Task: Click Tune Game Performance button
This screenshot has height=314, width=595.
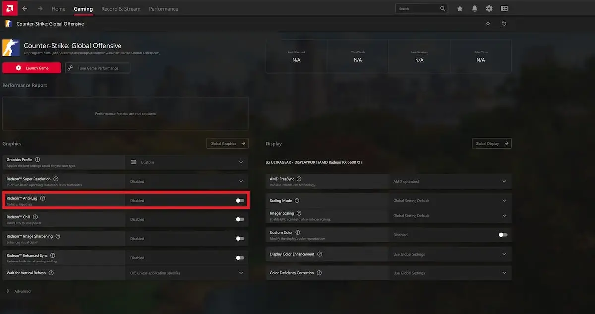Action: 98,68
